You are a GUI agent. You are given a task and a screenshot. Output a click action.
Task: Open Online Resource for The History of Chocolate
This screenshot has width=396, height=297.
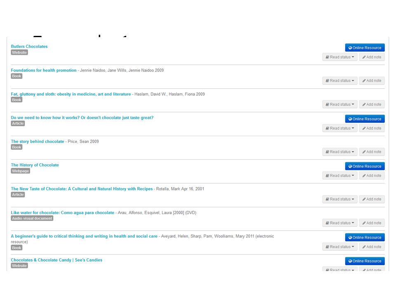(365, 166)
